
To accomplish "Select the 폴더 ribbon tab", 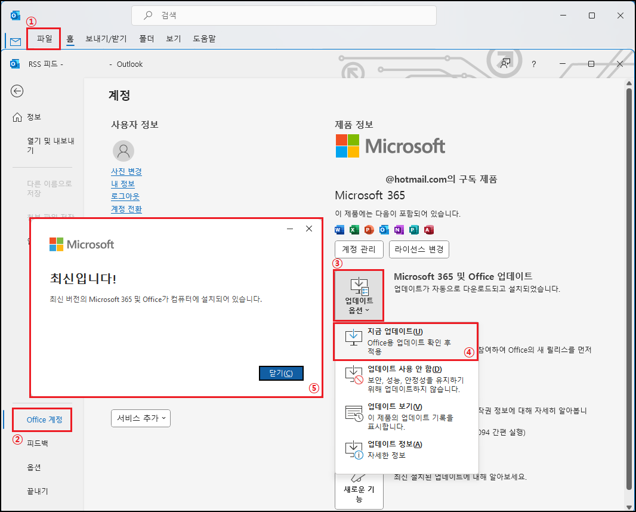I will 146,39.
